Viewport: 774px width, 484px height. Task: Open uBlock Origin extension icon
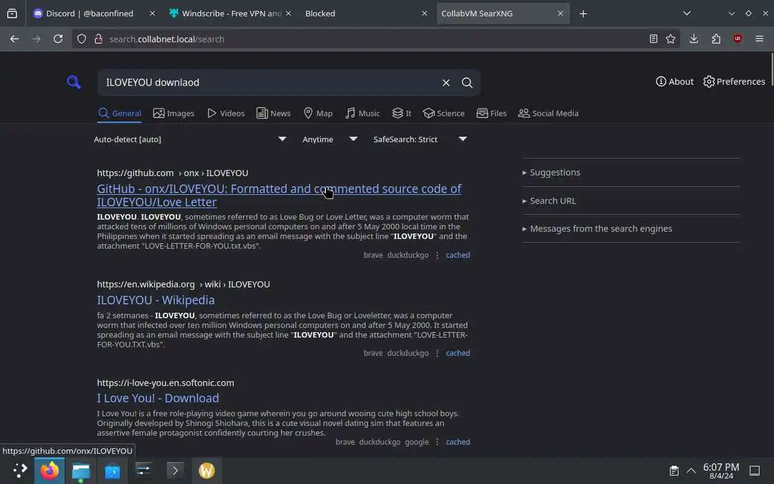pos(738,39)
